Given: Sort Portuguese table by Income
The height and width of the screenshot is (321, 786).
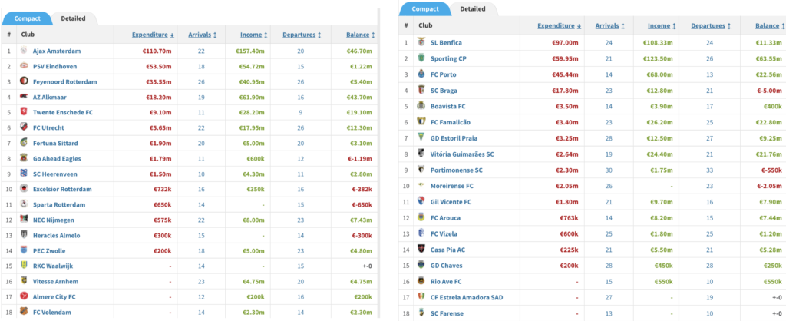Looking at the screenshot, I should [x=662, y=25].
